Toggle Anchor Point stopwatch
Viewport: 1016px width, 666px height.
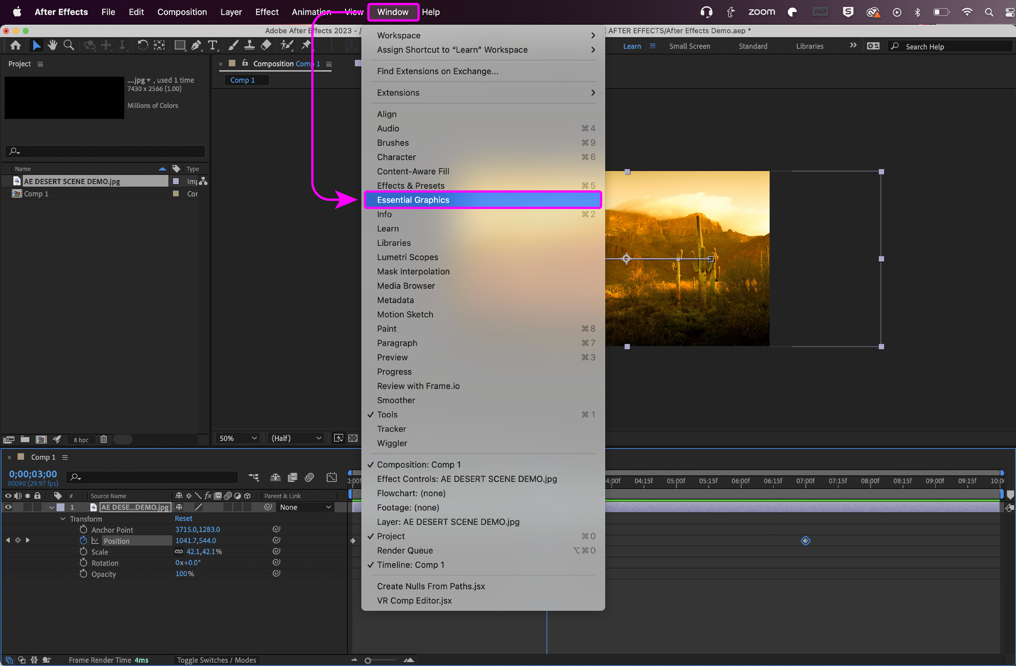[83, 529]
